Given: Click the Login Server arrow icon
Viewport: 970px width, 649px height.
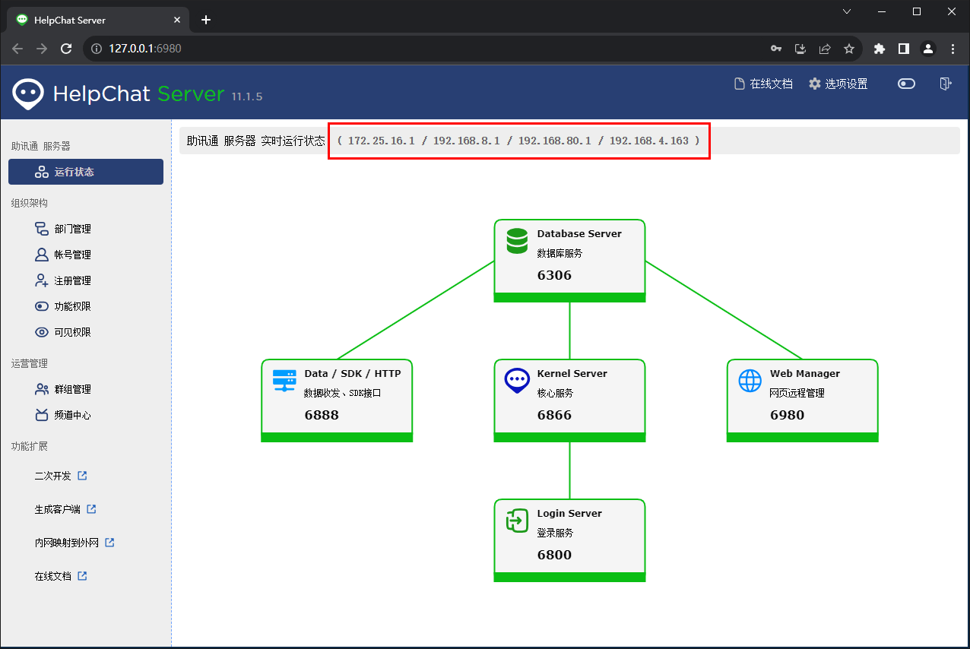Looking at the screenshot, I should (517, 521).
